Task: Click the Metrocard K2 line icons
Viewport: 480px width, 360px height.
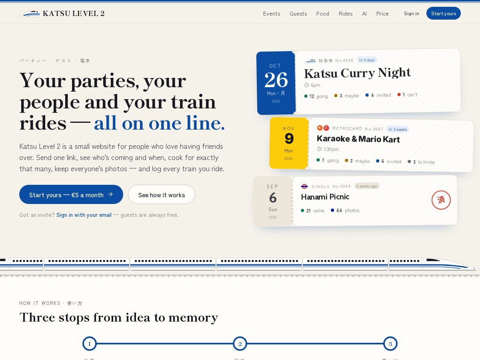Action: (x=323, y=128)
